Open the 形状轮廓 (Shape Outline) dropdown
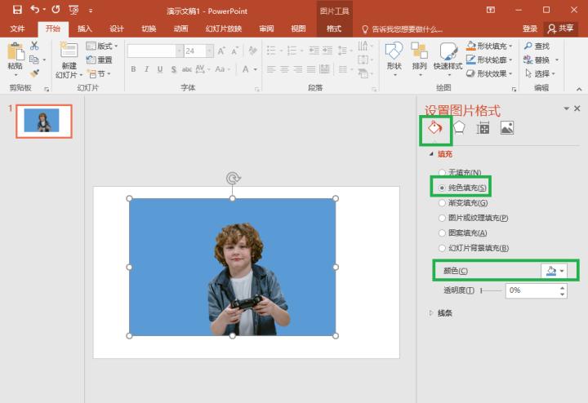 [x=489, y=60]
